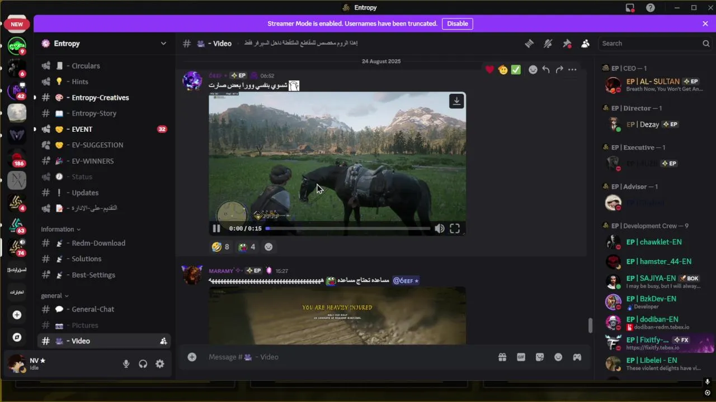Forward the message with forward arrow
716x402 pixels.
[x=559, y=70]
